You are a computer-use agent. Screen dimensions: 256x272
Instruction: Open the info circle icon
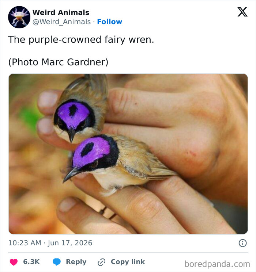coord(242,243)
